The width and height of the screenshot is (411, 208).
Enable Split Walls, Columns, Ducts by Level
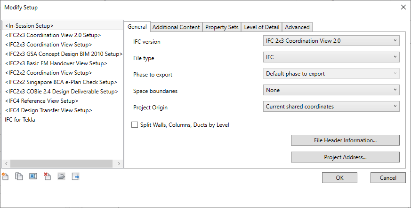coord(135,125)
